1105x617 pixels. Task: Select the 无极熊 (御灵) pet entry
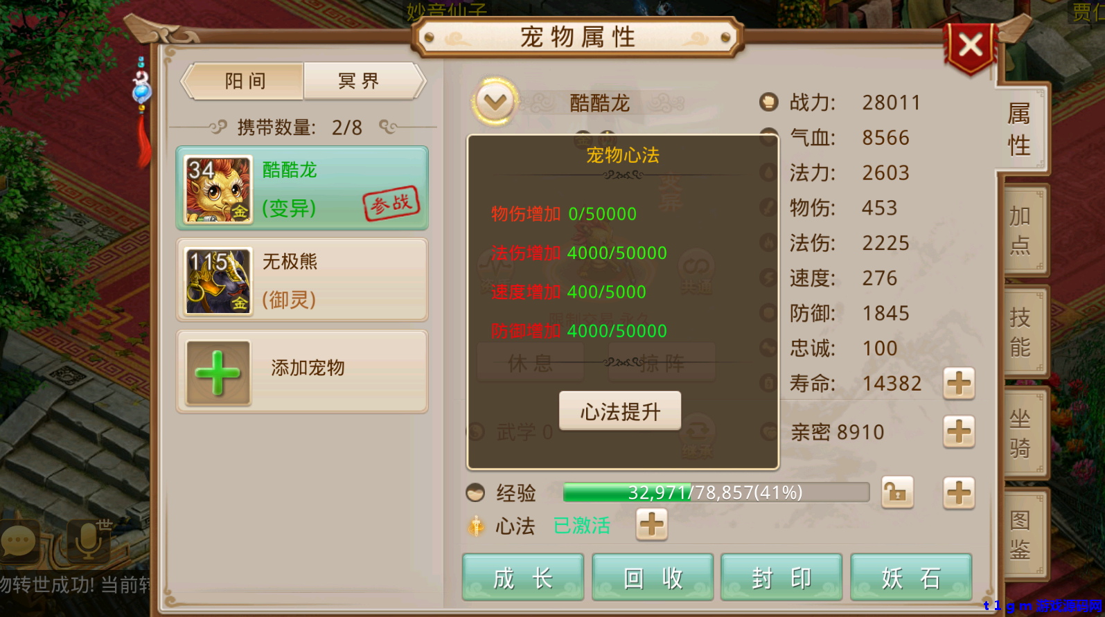click(x=302, y=280)
